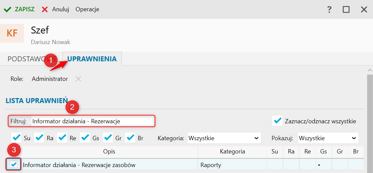This screenshot has height=173, width=373.
Task: Remove Administrator role with the X icon
Action: click(x=78, y=79)
